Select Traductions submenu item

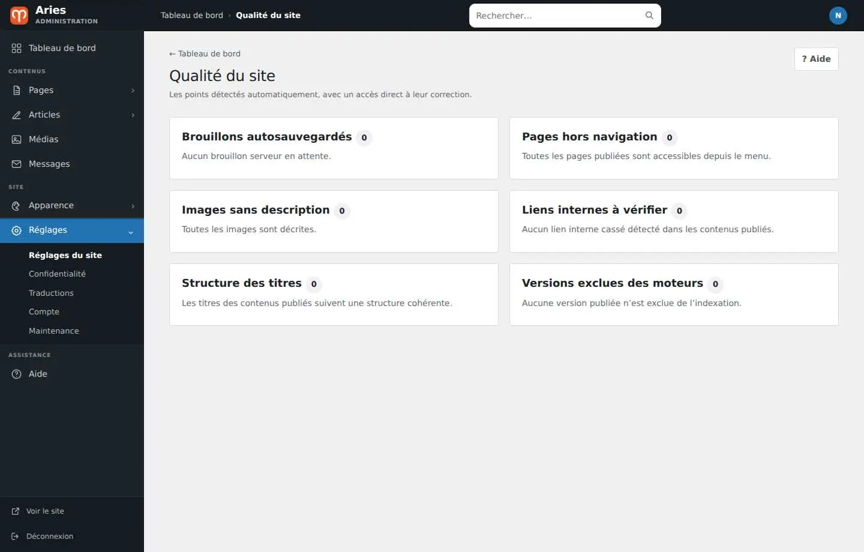coord(51,293)
